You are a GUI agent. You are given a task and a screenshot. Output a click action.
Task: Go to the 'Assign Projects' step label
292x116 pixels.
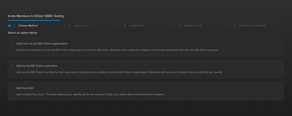click(193, 26)
